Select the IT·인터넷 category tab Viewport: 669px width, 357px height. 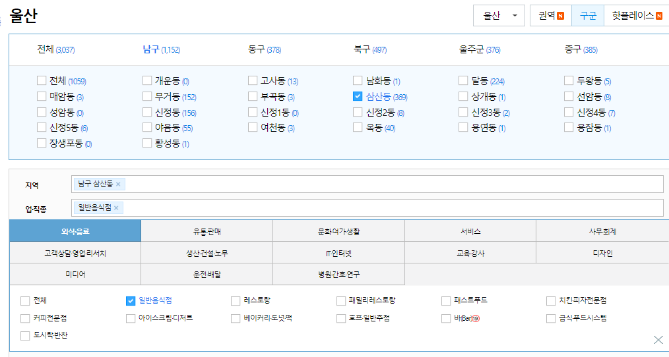pyautogui.click(x=338, y=253)
